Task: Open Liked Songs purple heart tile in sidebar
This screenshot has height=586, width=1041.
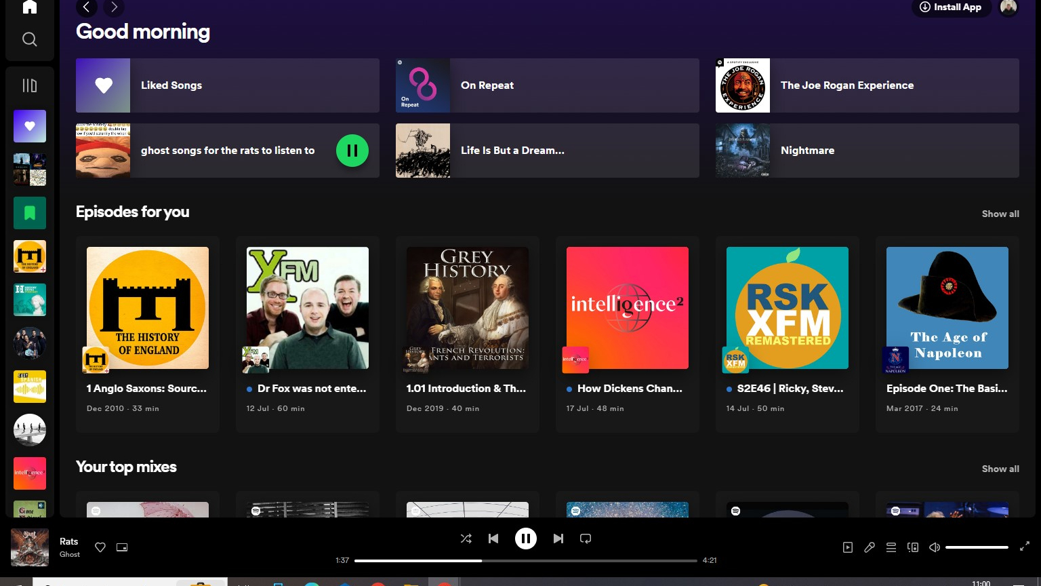Action: click(30, 126)
